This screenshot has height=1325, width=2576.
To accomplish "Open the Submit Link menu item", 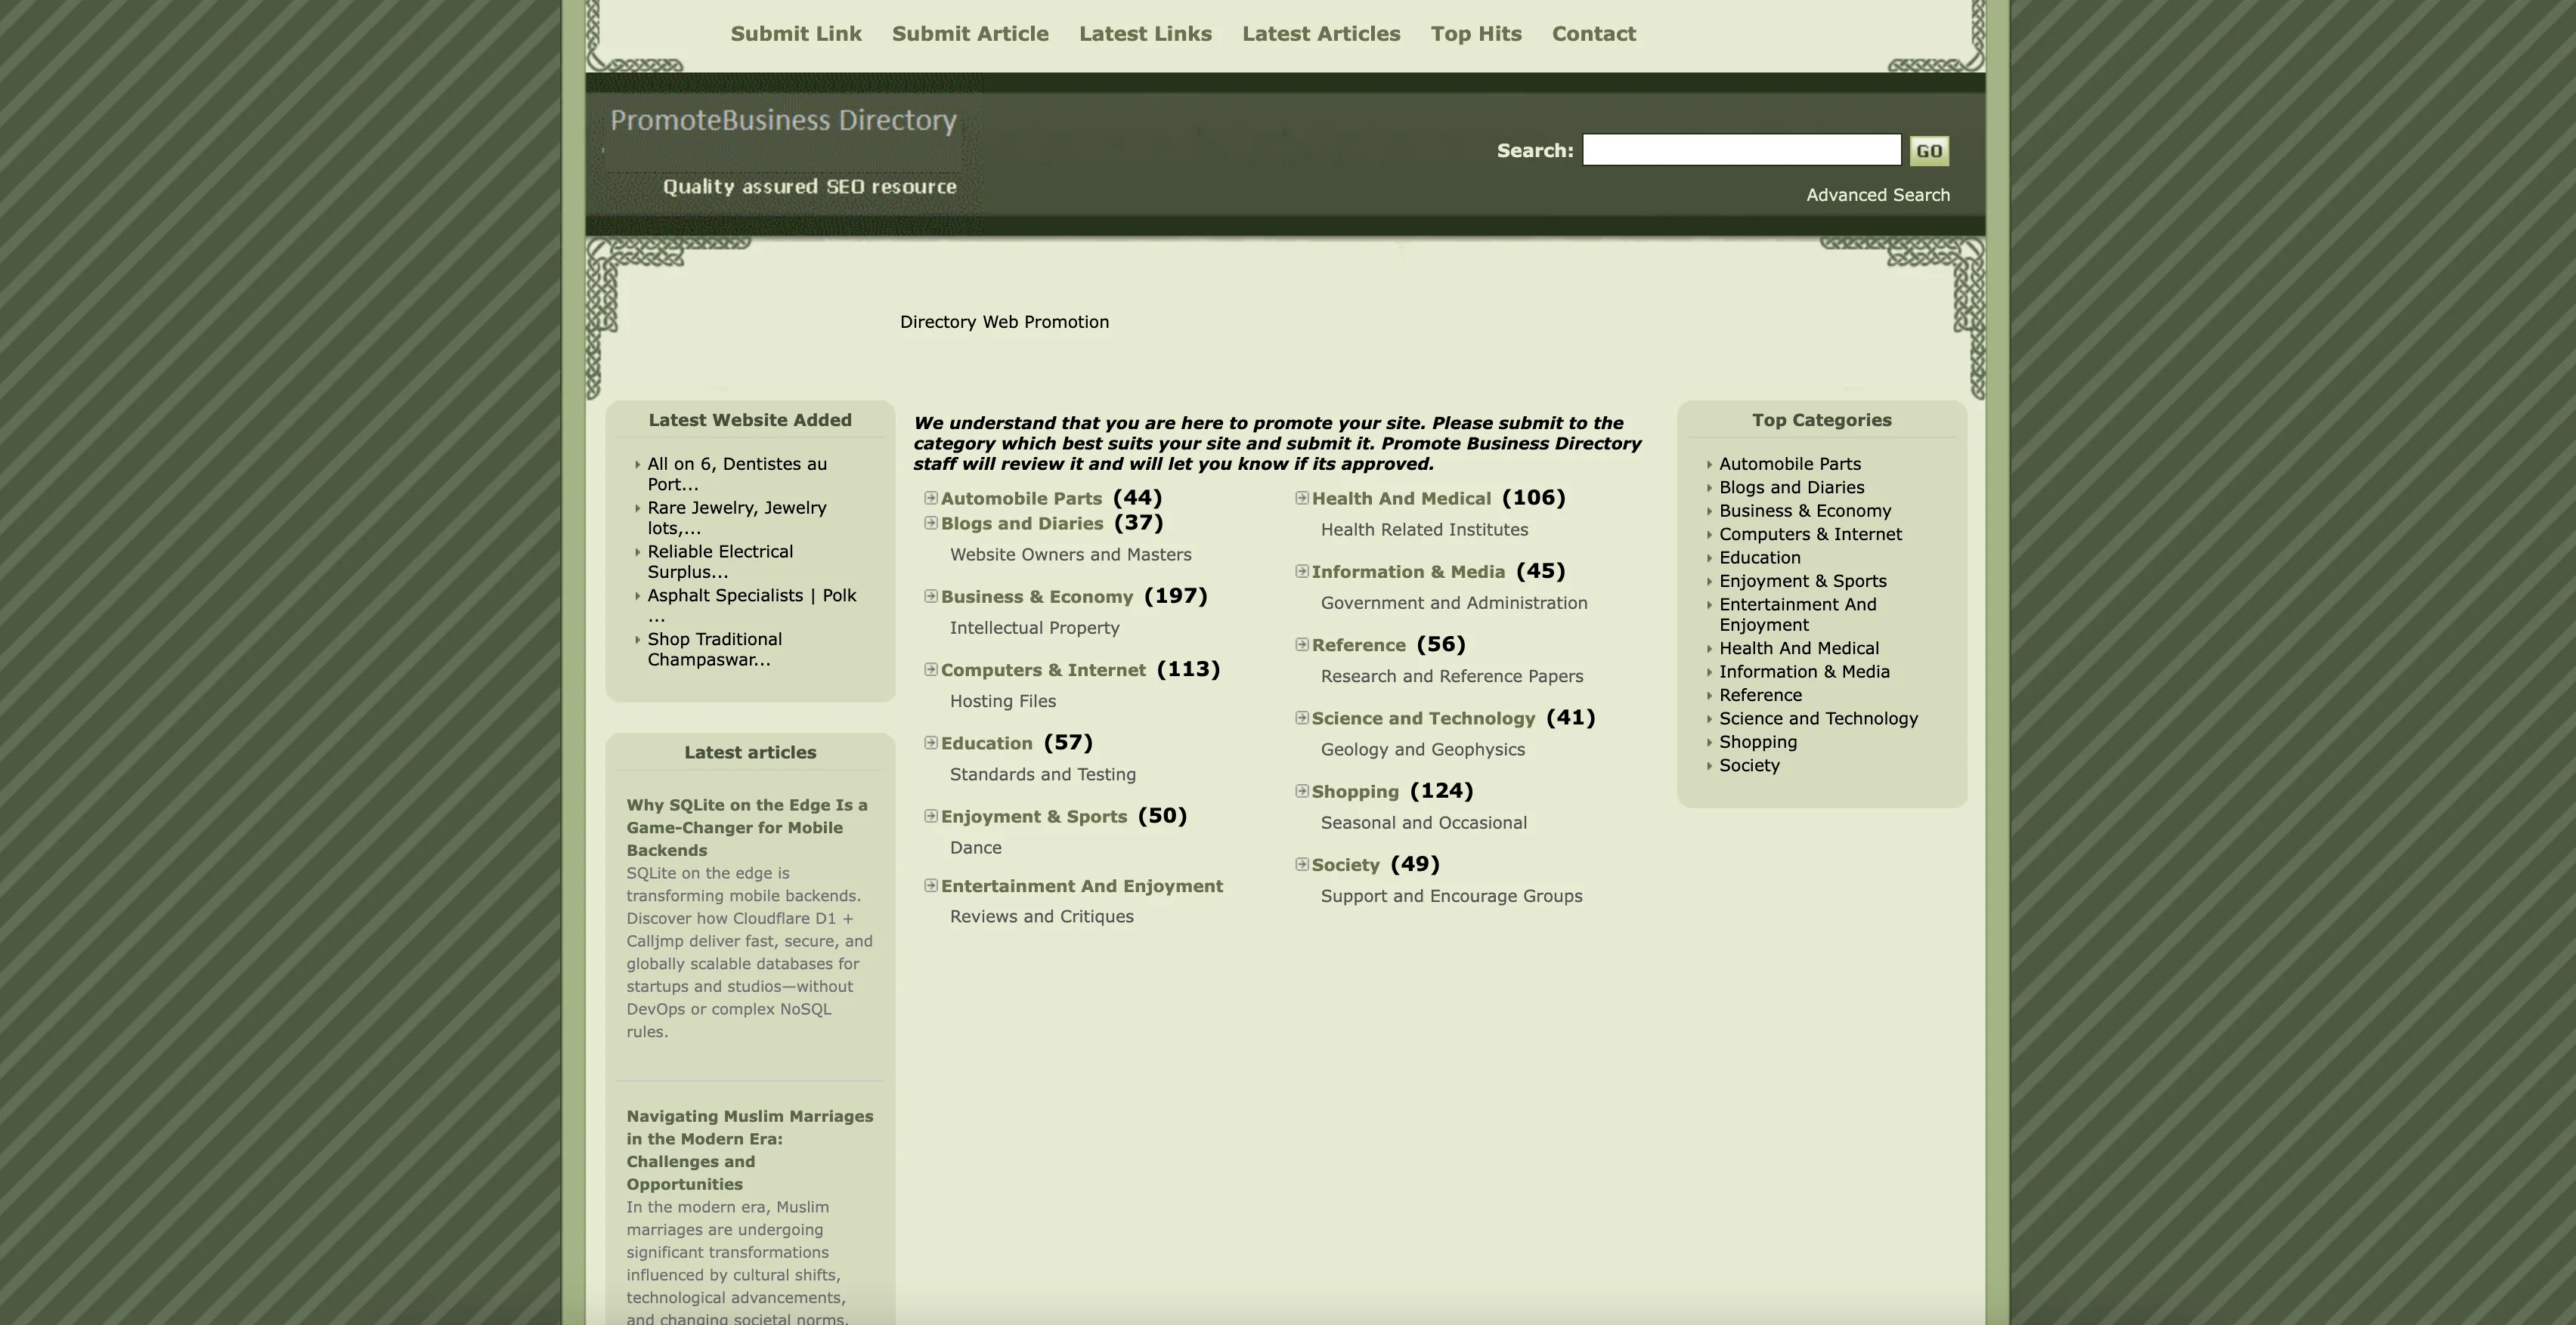I will tap(796, 34).
